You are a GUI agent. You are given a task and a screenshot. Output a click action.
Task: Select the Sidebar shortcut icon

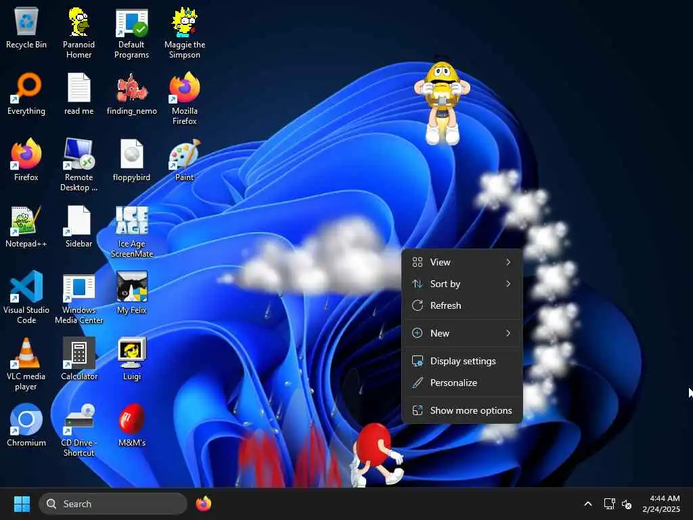coord(79,227)
